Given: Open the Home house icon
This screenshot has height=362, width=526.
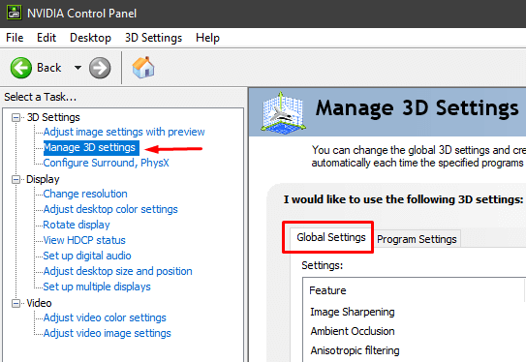Looking at the screenshot, I should [143, 68].
